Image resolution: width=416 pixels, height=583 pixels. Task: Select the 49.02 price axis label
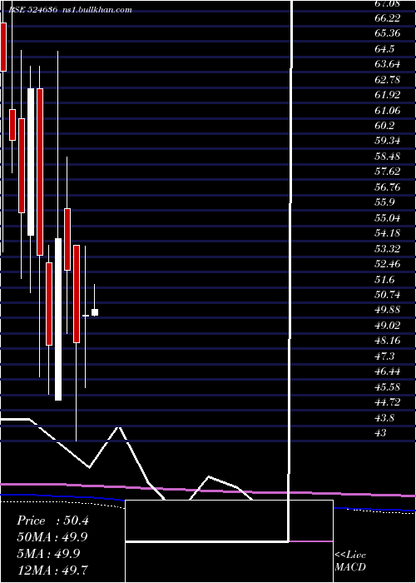[388, 326]
